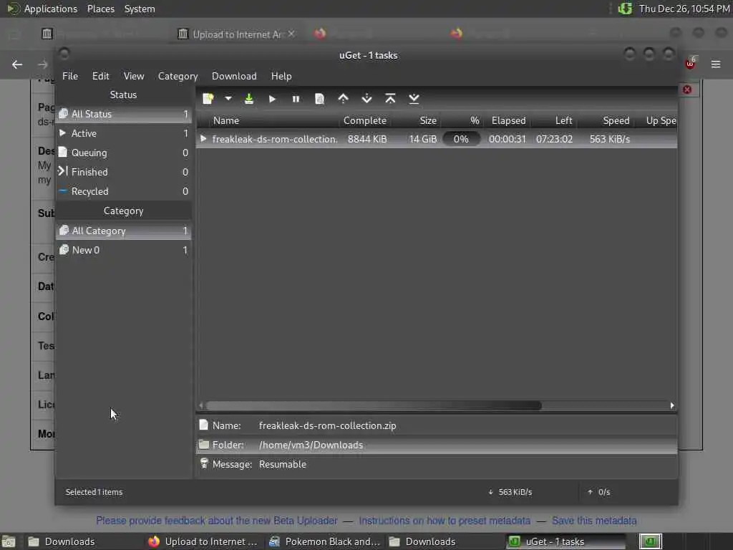Viewport: 733px width, 550px height.
Task: Filter by Finished status
Action: click(x=124, y=172)
